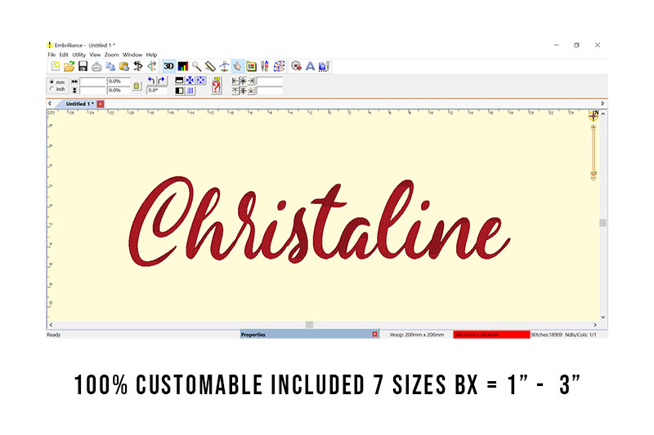The height and width of the screenshot is (435, 654).
Task: Open the File menu
Action: 52,55
